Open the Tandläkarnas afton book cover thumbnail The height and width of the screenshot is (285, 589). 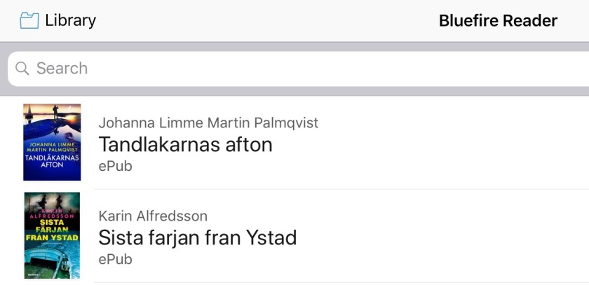coord(52,142)
